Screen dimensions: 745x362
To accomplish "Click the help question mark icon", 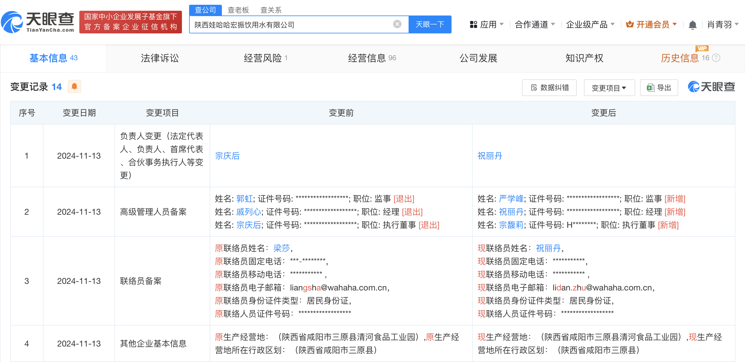I will click(x=716, y=58).
